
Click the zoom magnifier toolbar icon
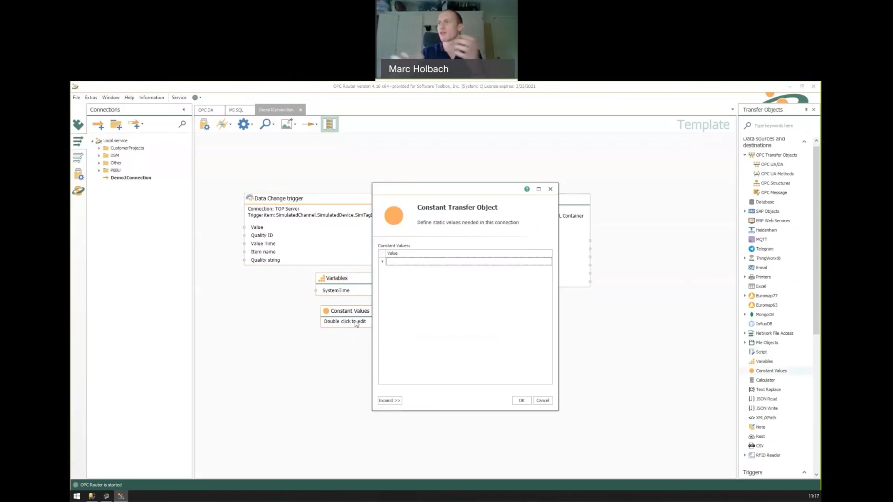coord(265,124)
